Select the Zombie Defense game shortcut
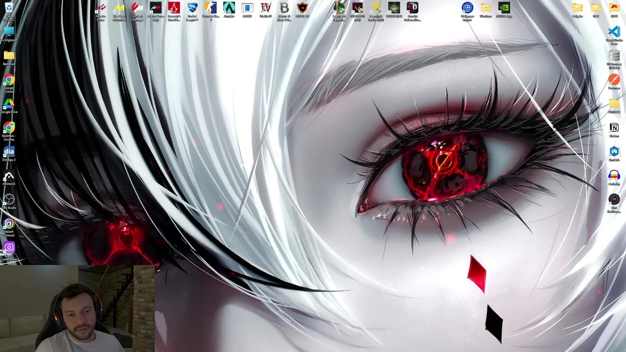This screenshot has width=626, height=352. tap(412, 12)
